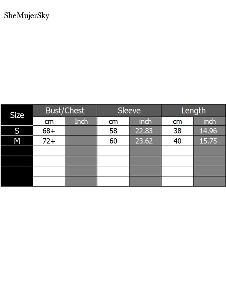The height and width of the screenshot is (302, 226).
Task: Click the 22.83 sleeve inch value
Action: 145,131
